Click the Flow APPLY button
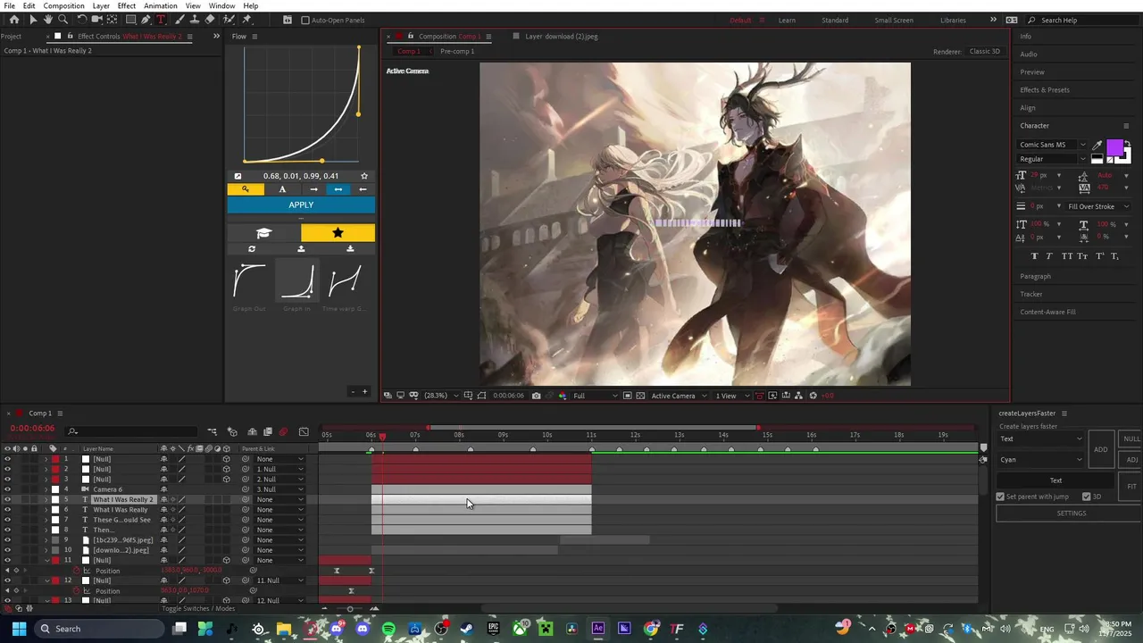Image resolution: width=1143 pixels, height=643 pixels. pos(301,205)
